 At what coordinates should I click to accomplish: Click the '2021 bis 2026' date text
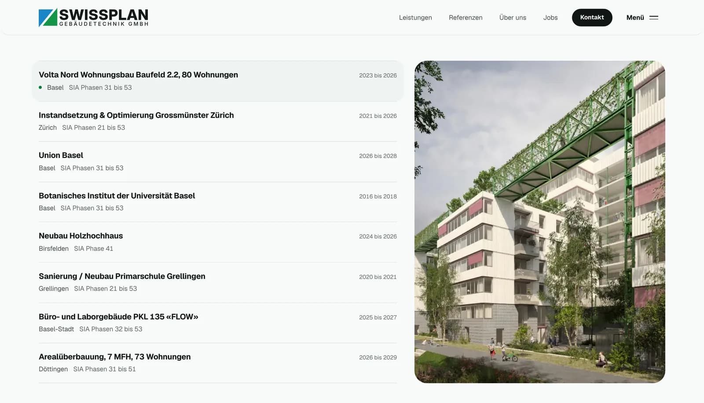click(x=378, y=116)
